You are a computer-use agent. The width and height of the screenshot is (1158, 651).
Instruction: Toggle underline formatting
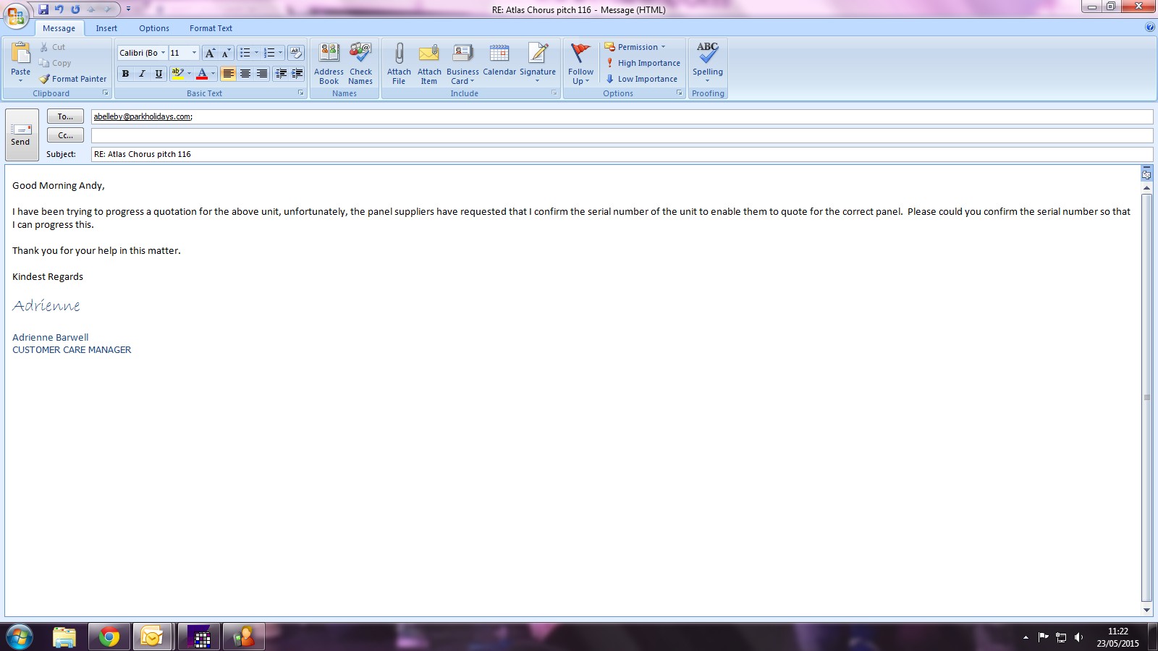[x=159, y=74]
